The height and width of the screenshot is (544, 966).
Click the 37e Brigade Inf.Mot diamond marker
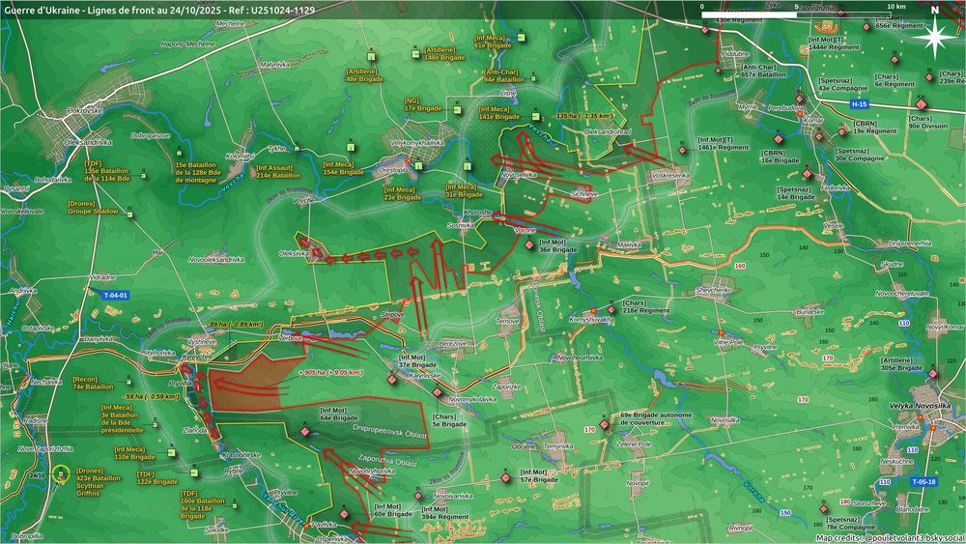coord(392,380)
